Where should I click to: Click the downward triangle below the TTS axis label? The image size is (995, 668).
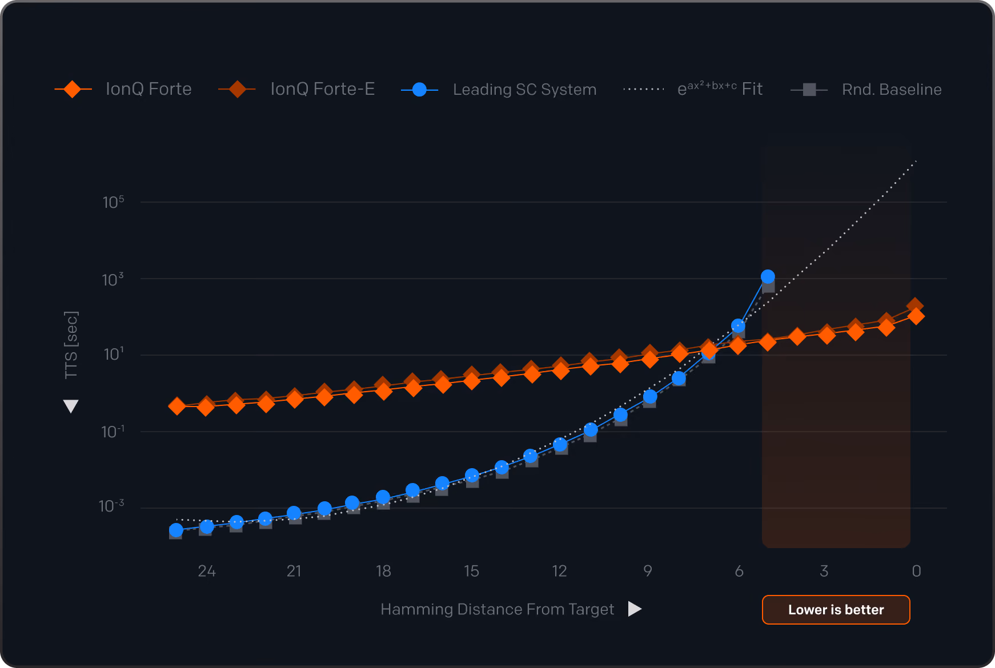coord(71,406)
